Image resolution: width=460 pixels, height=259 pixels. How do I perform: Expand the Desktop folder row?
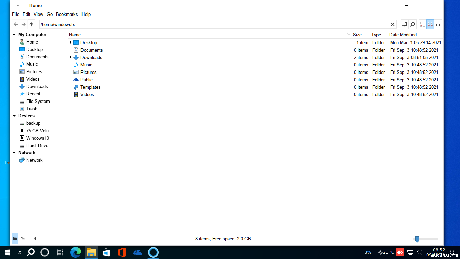70,42
